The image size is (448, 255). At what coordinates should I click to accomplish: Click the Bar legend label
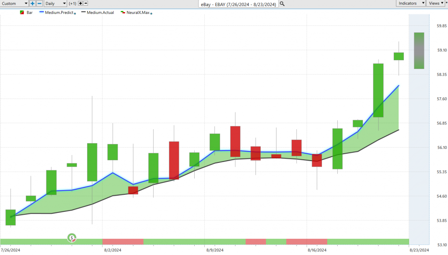click(x=29, y=13)
